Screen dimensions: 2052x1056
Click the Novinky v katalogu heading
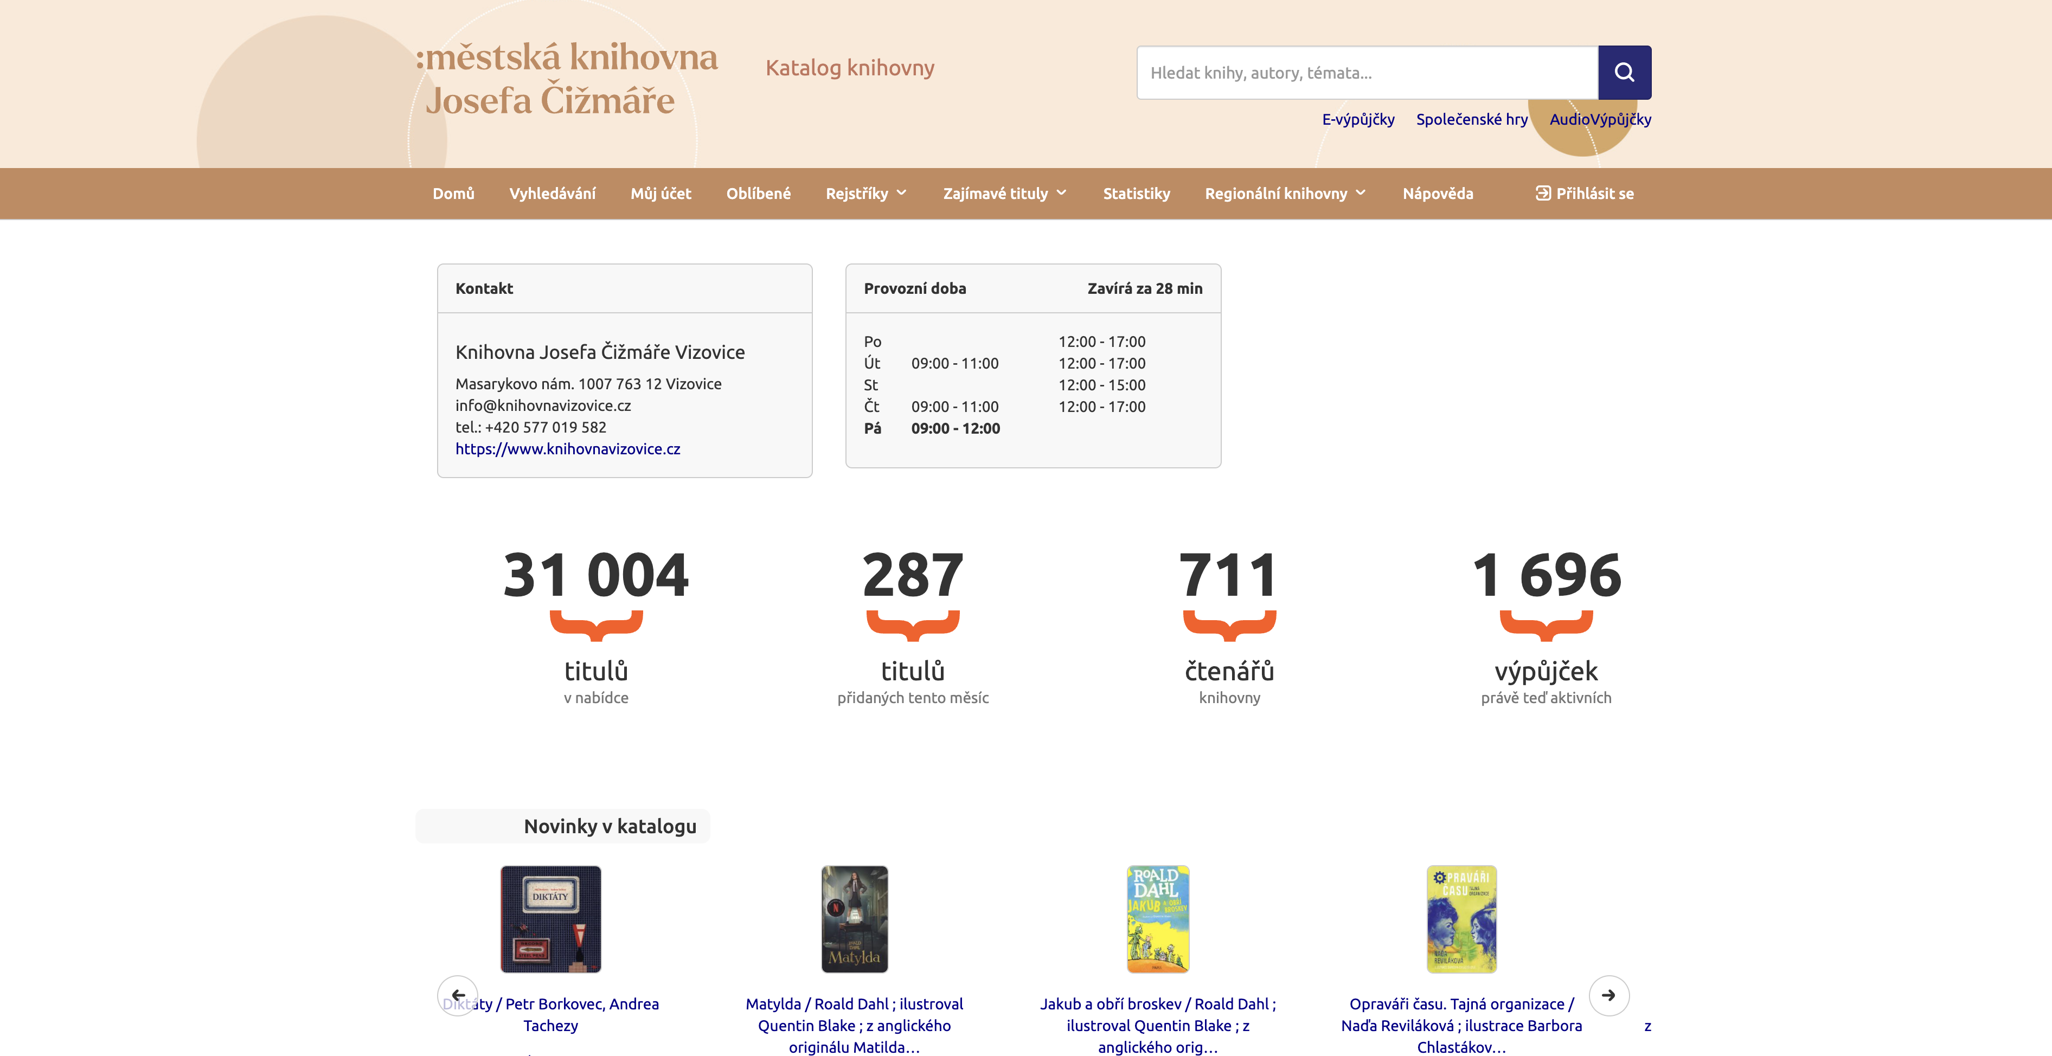pyautogui.click(x=610, y=827)
